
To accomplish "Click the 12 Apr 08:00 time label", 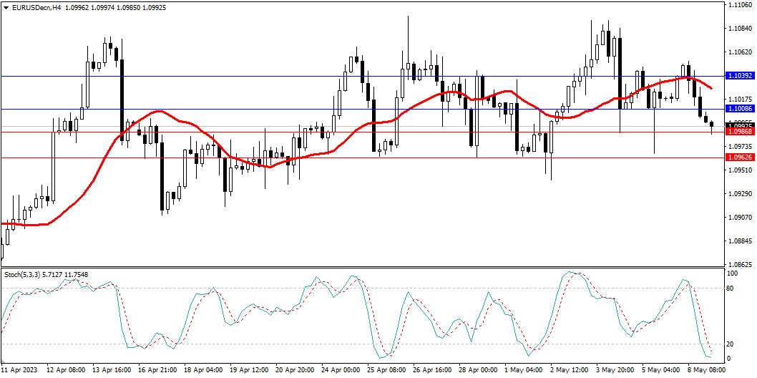I will 66,370.
